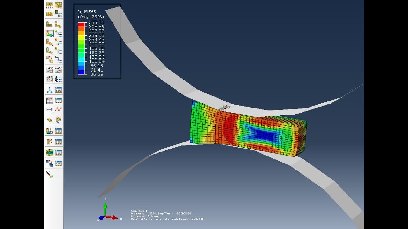408x229 pixels.
Task: Plot contours on deformed shape
Action: 49,33
